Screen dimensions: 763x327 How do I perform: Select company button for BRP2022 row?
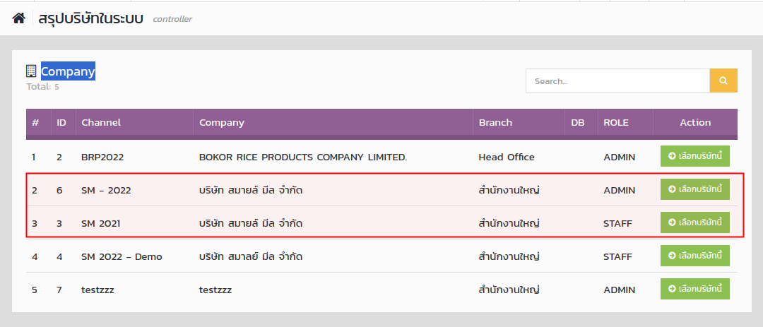[x=695, y=156]
